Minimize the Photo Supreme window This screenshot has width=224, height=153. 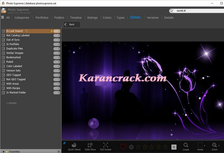[x=212, y=3]
